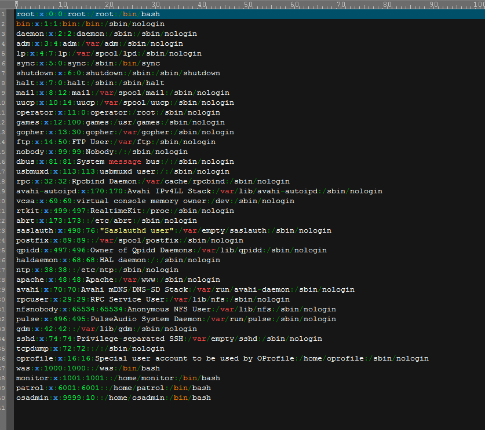Click the patrol:x:6001:6001 line
485x430 pixels.
click(x=114, y=388)
